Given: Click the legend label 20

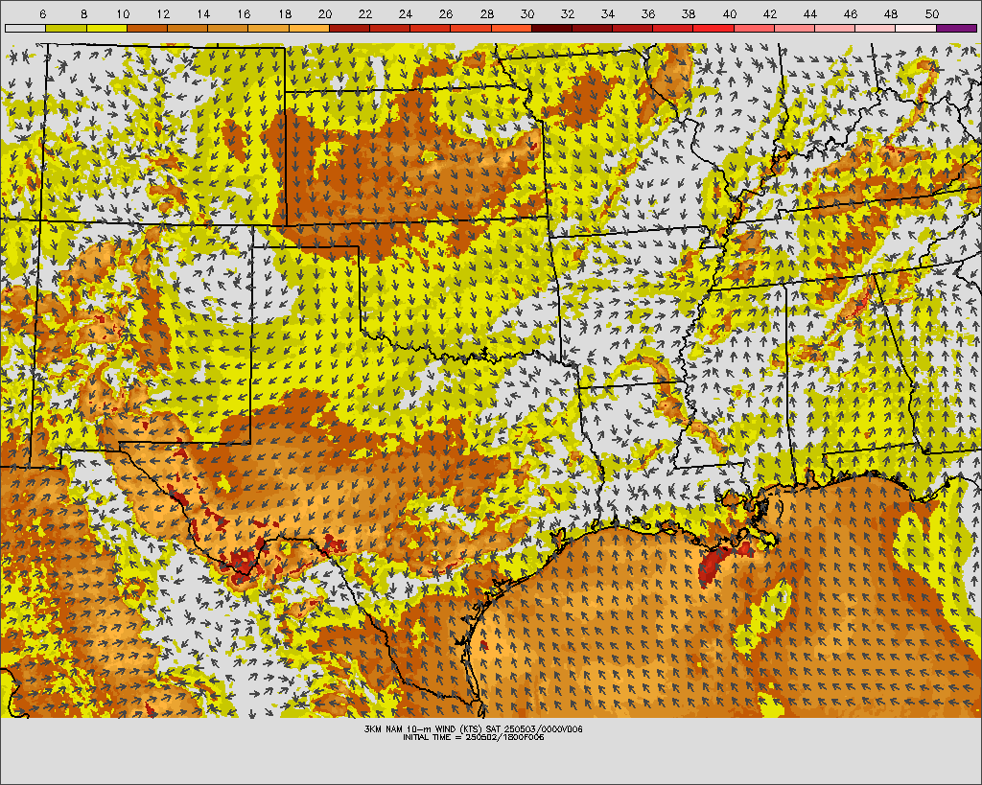Looking at the screenshot, I should 325,13.
